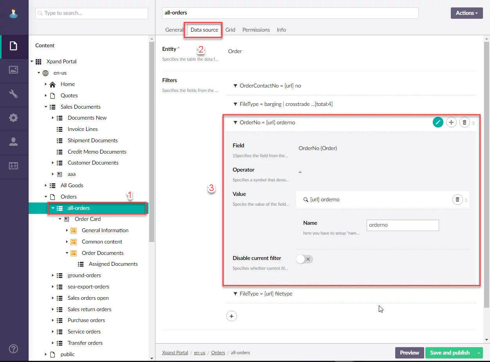
Task: Click the Preview button
Action: point(409,353)
